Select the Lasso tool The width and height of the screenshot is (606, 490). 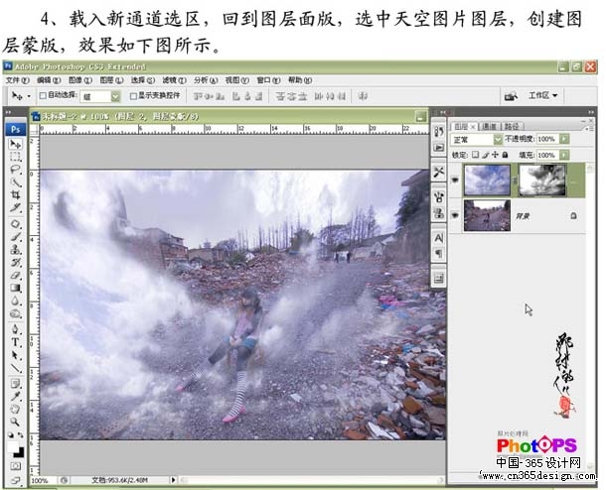click(x=16, y=169)
